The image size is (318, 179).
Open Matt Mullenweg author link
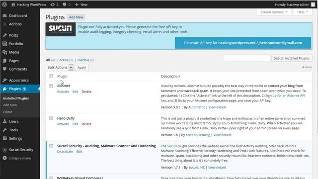pos(198,135)
